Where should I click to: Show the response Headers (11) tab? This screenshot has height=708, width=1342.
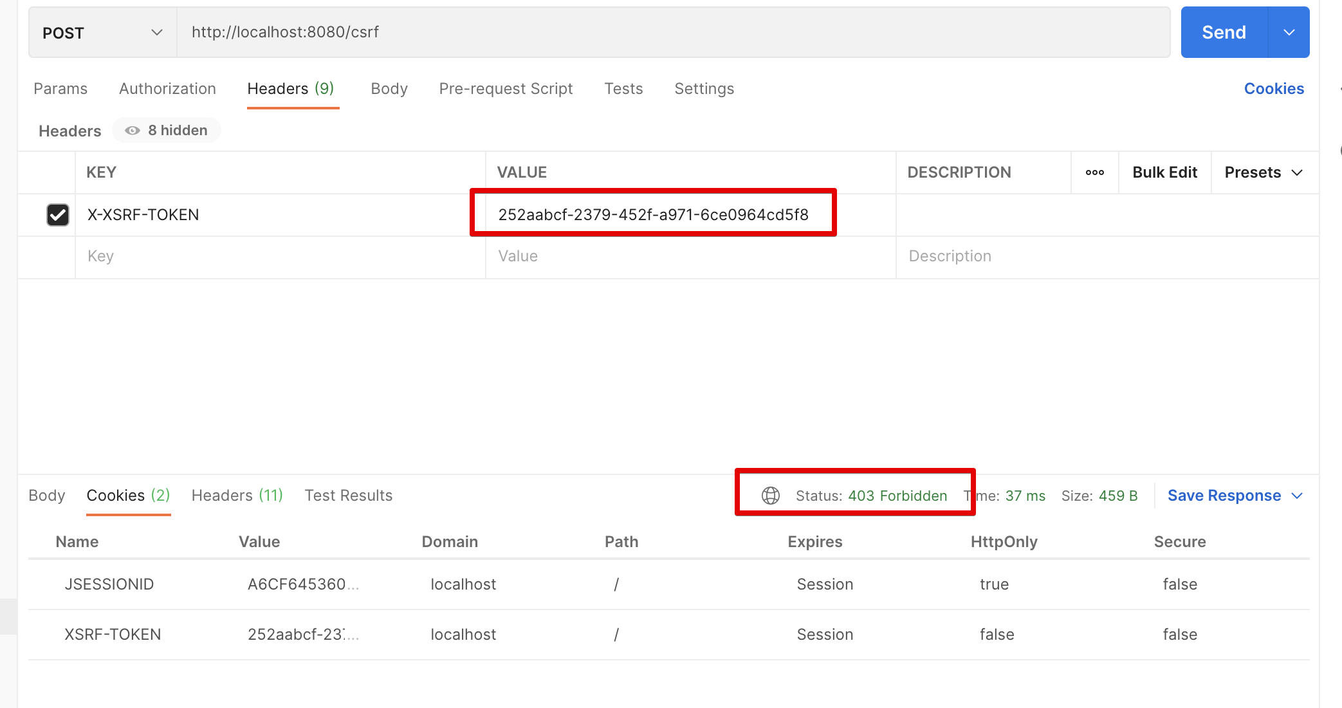pyautogui.click(x=237, y=496)
